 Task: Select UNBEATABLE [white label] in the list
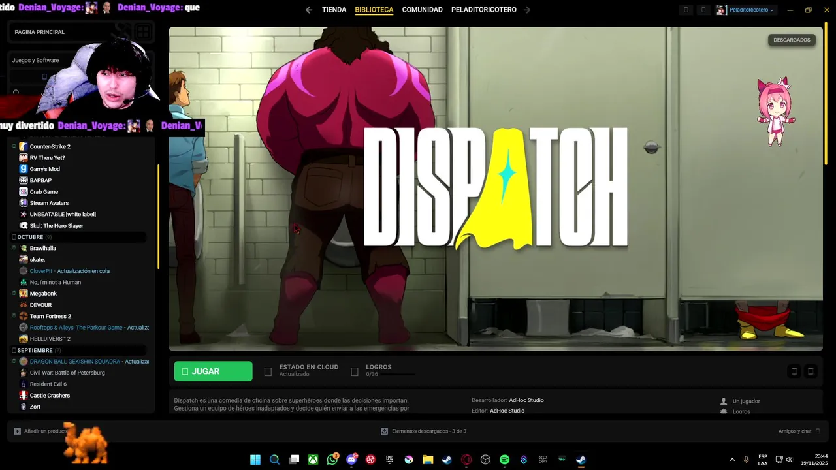[63, 214]
